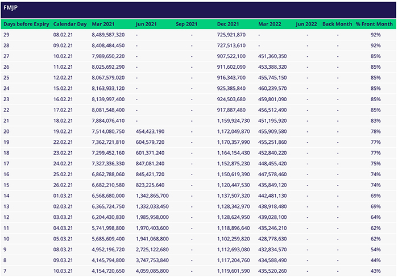The height and width of the screenshot is (278, 398).
Task: Select the Jun 2021 column header
Action: pos(147,24)
